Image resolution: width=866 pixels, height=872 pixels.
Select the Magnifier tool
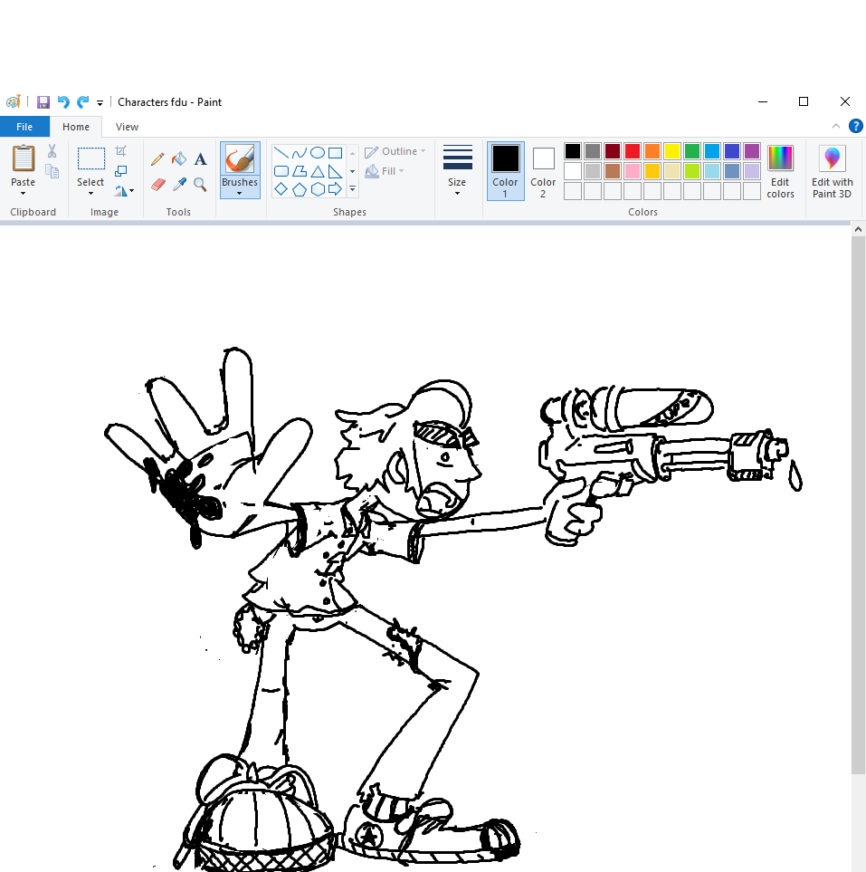click(200, 184)
